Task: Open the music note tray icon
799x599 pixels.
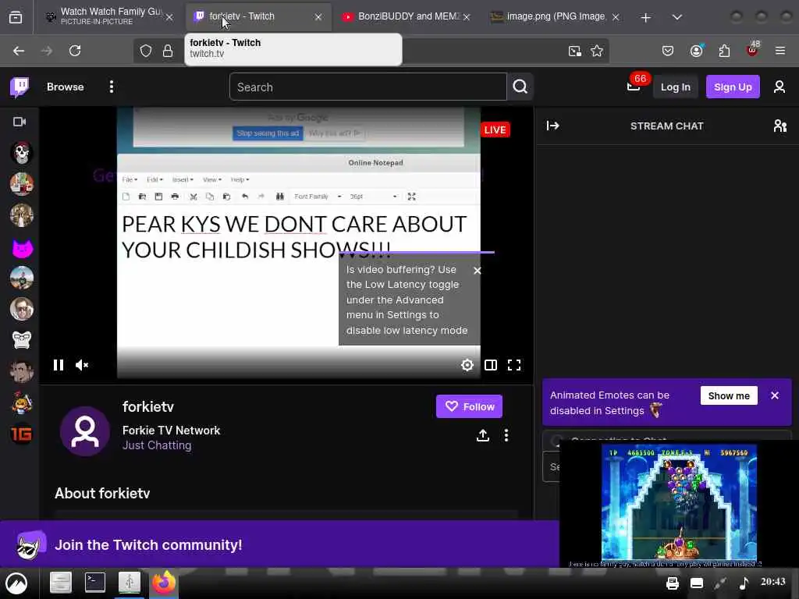Action: tap(744, 583)
